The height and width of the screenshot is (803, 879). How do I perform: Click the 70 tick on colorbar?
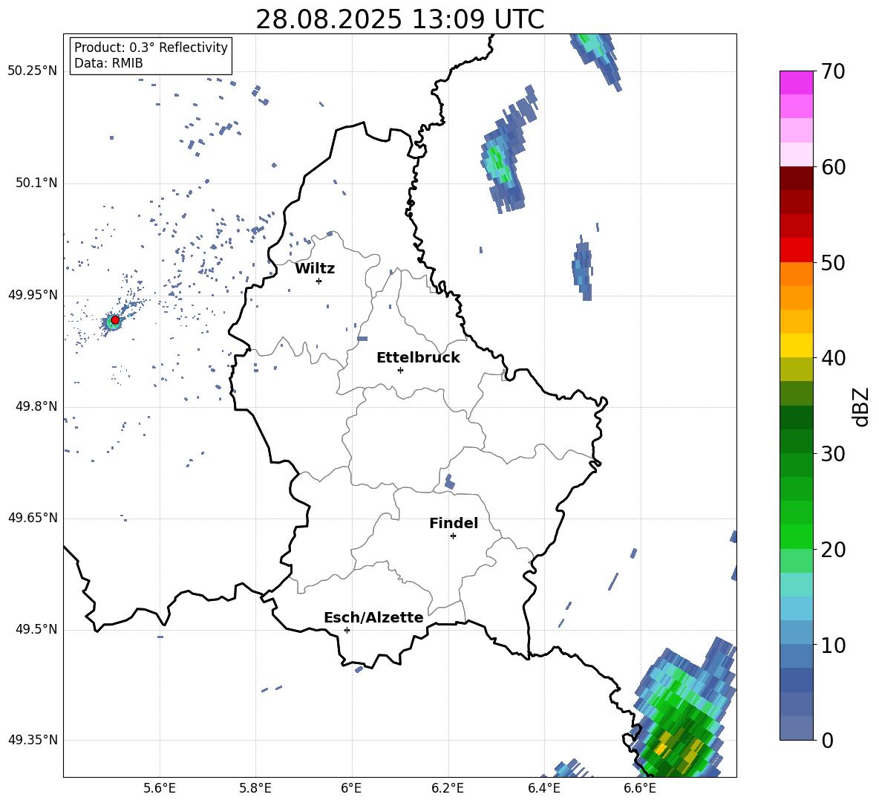(x=833, y=72)
